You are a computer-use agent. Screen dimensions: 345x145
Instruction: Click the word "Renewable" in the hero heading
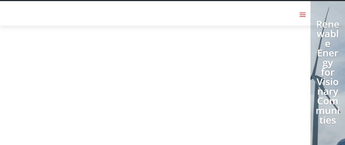(328, 34)
